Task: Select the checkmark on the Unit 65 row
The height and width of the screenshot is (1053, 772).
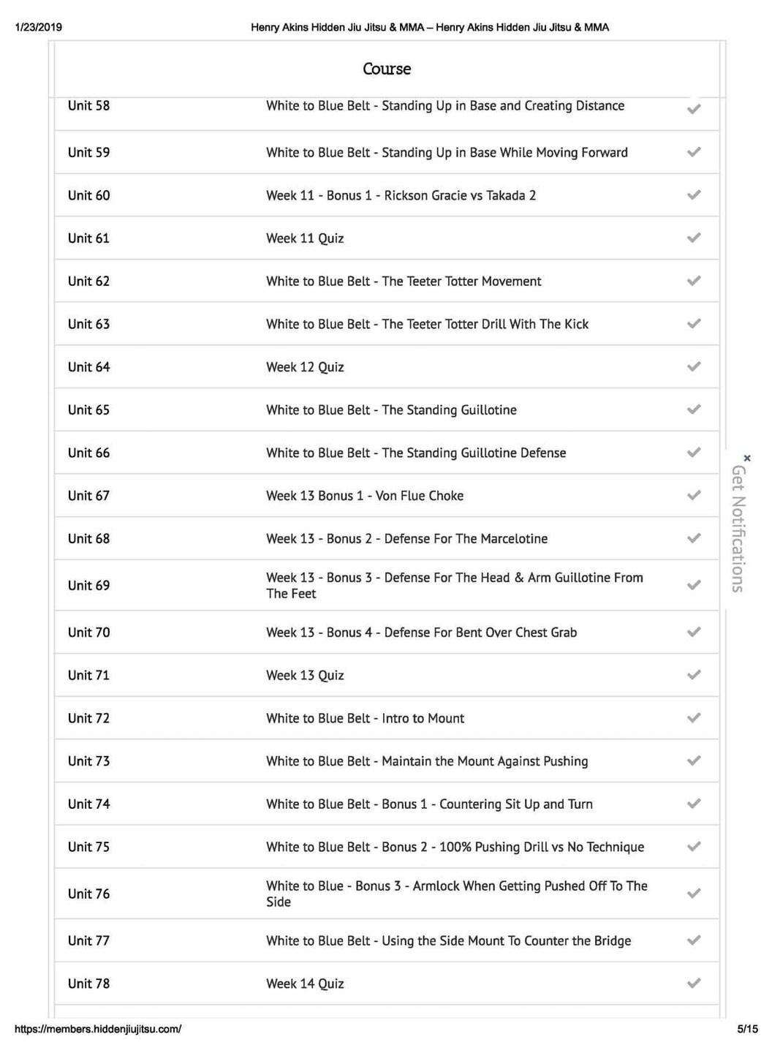Action: (694, 409)
